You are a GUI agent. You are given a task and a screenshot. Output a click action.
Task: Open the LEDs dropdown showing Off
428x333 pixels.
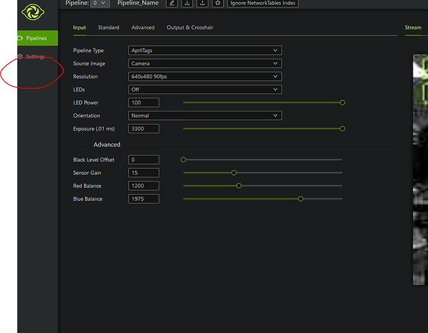pos(205,89)
